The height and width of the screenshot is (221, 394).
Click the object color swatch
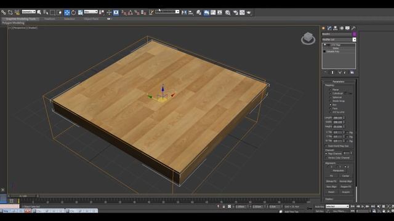click(355, 34)
